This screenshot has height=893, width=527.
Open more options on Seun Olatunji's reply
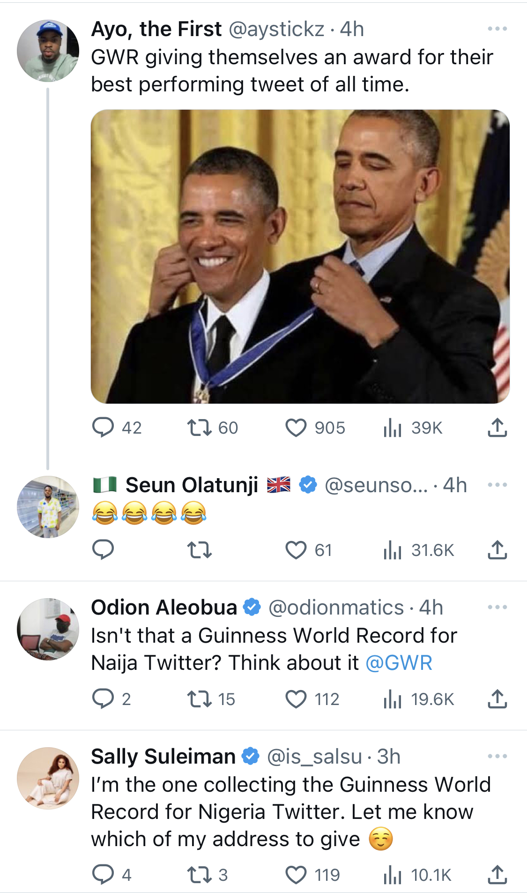[x=497, y=485]
